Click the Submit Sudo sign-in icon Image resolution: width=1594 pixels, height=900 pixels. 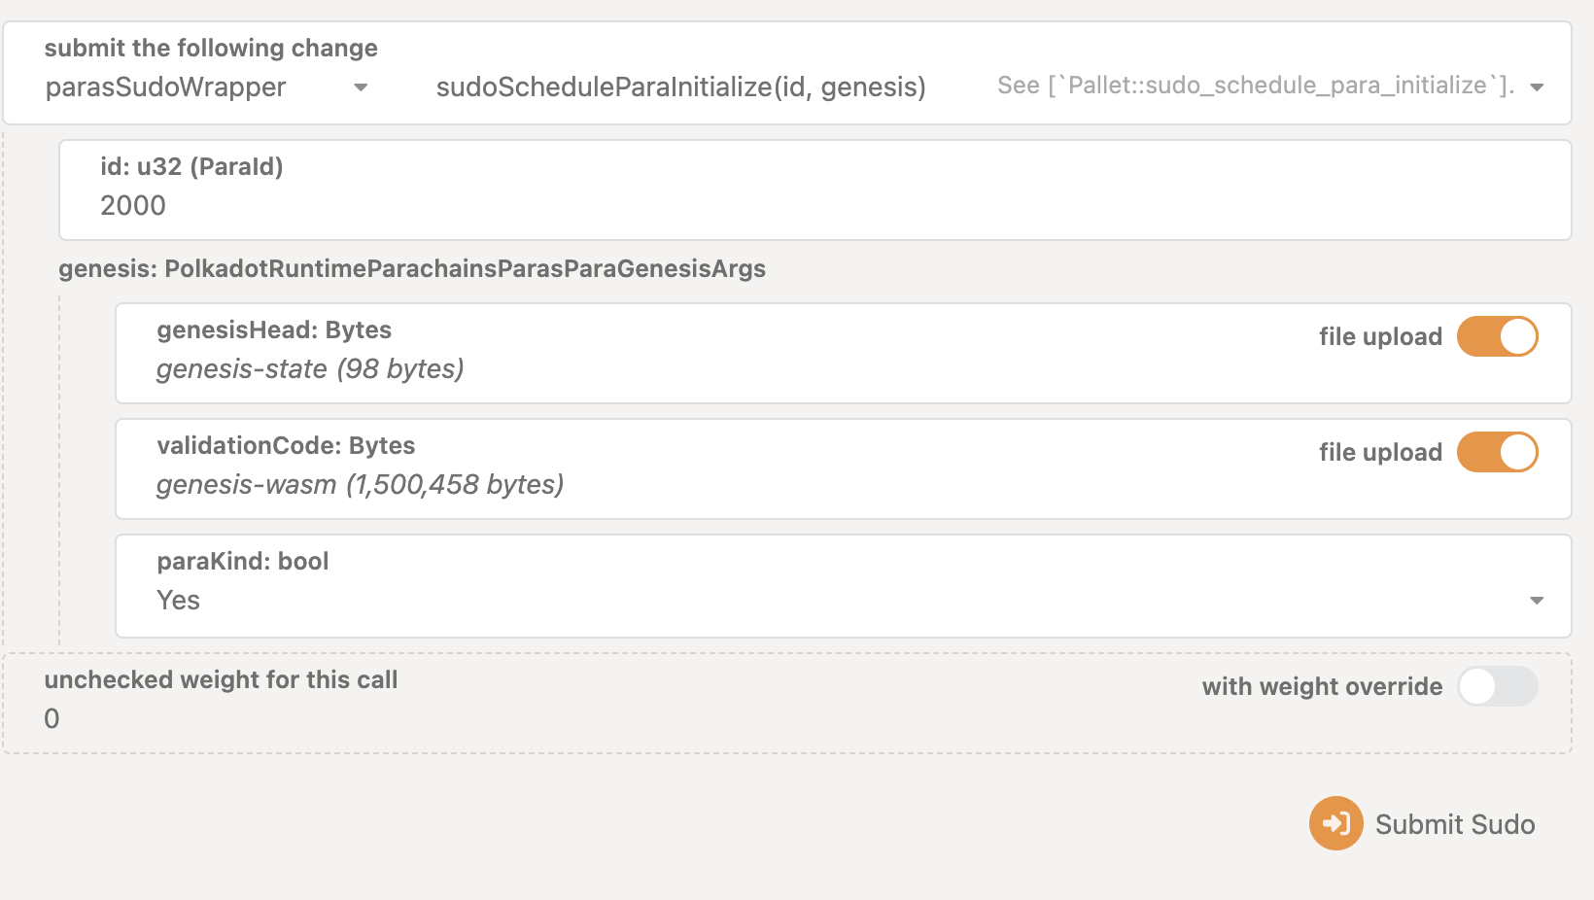[x=1335, y=823]
